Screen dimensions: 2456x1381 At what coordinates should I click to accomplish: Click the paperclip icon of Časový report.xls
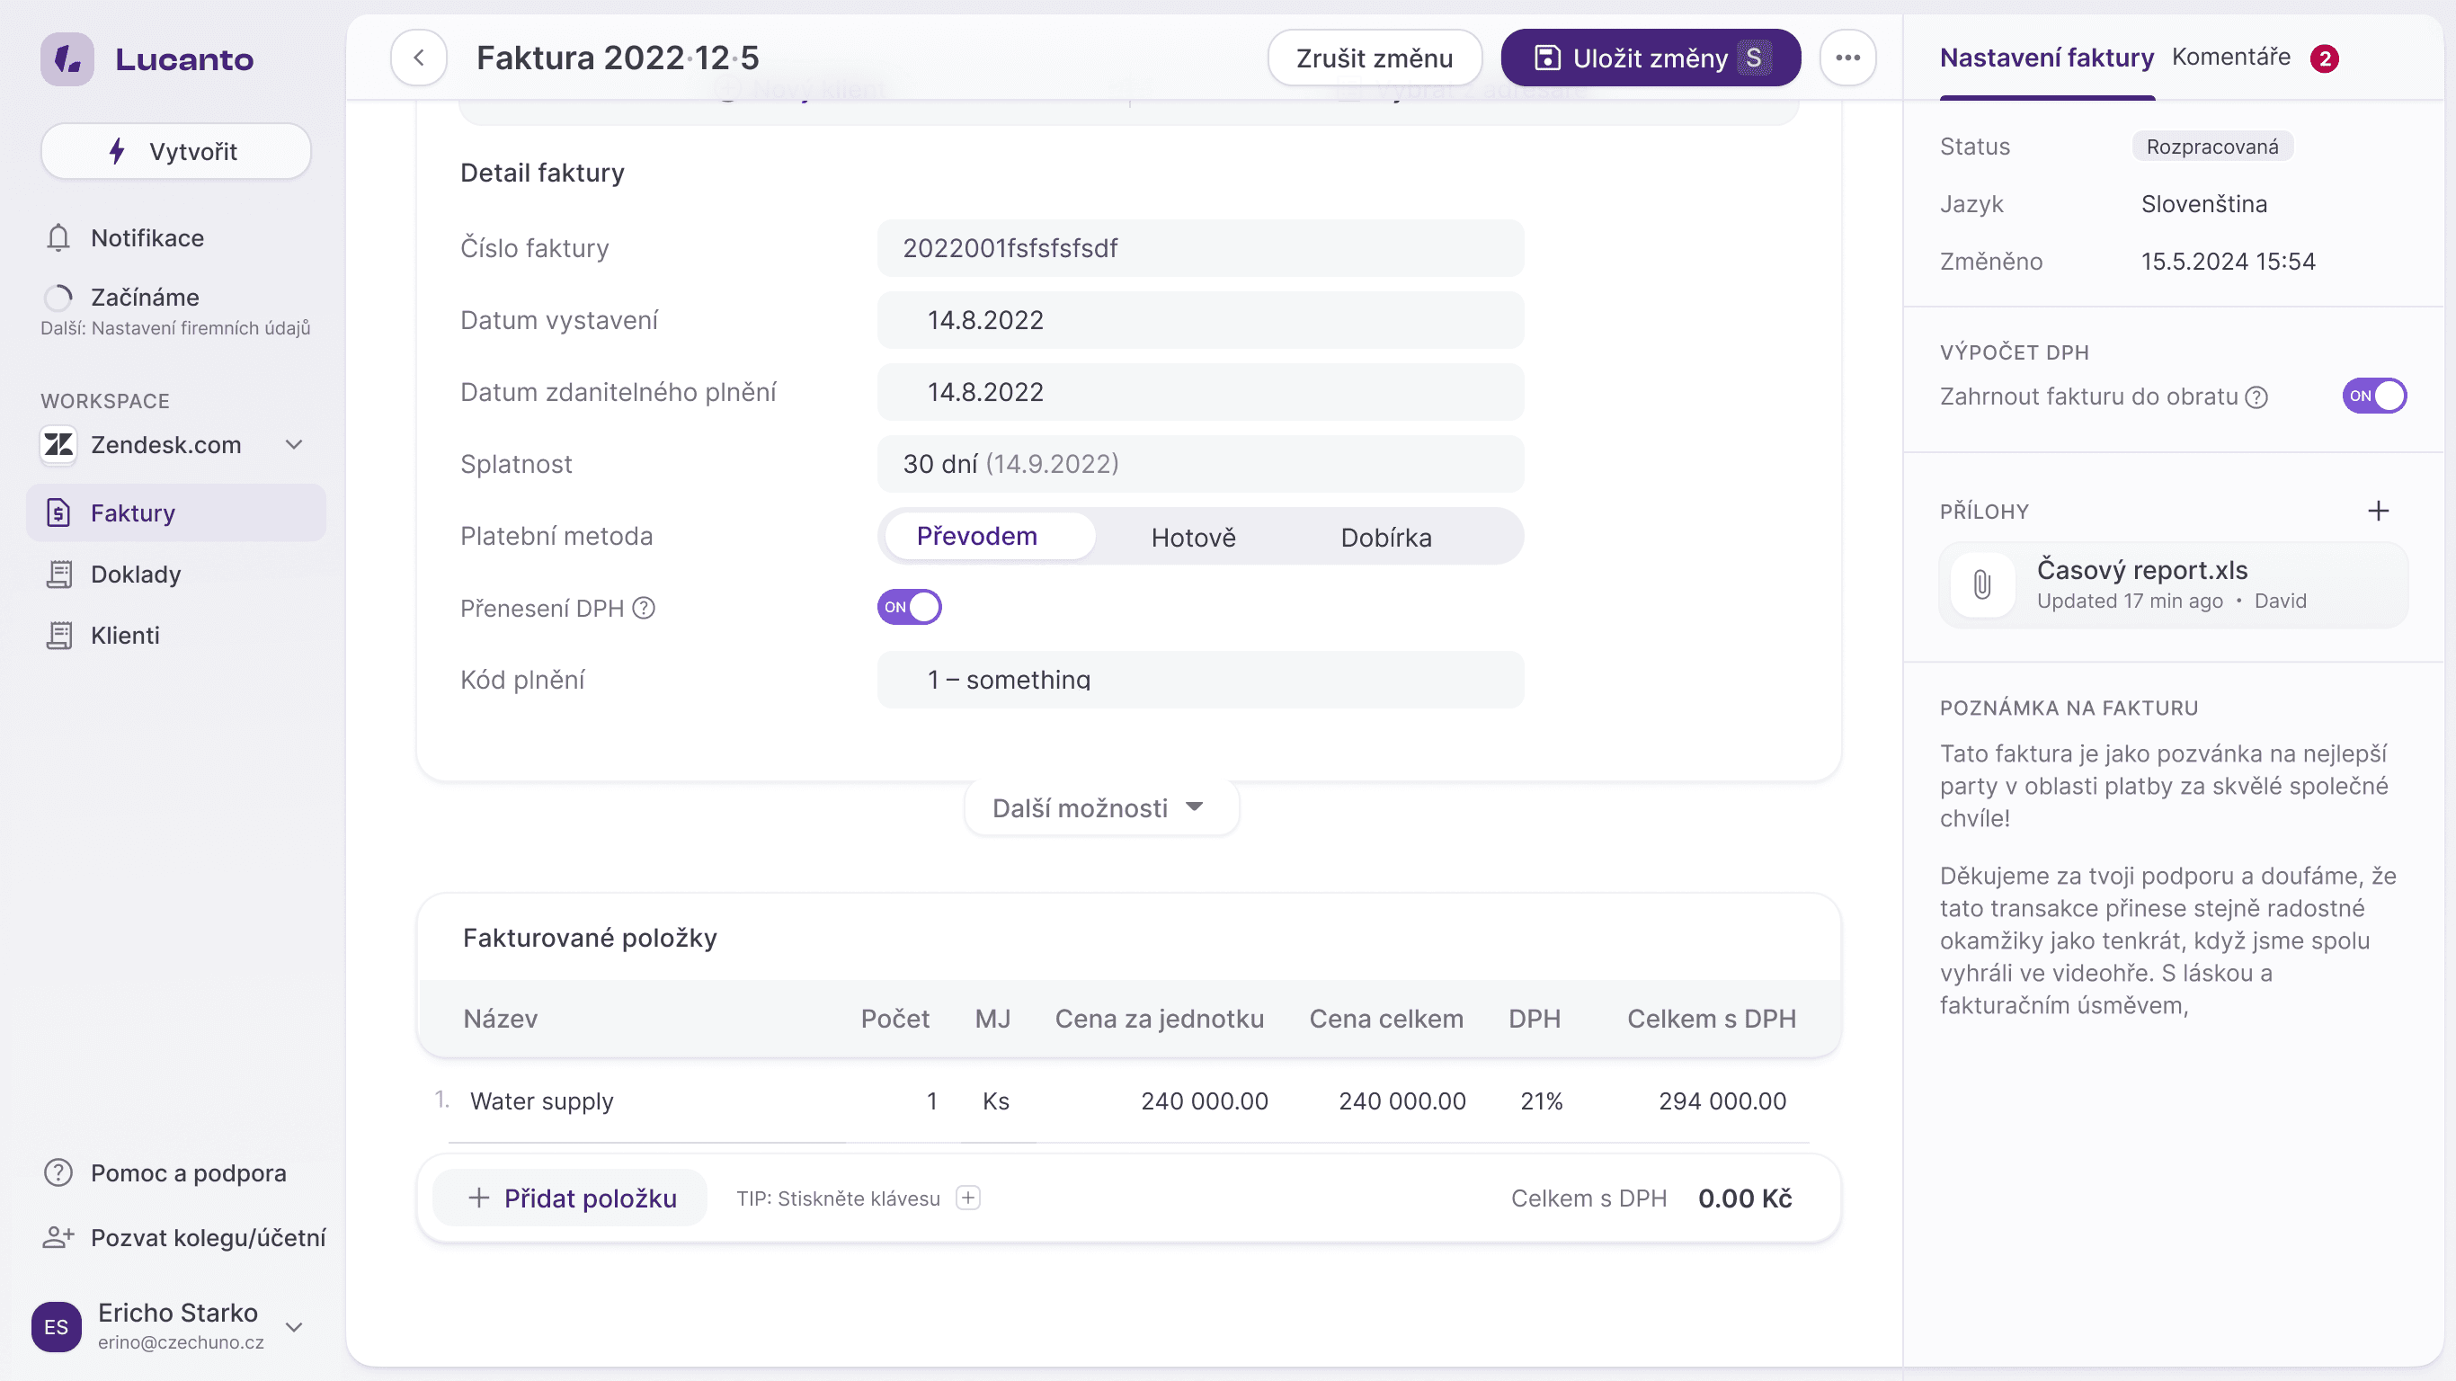(1982, 584)
